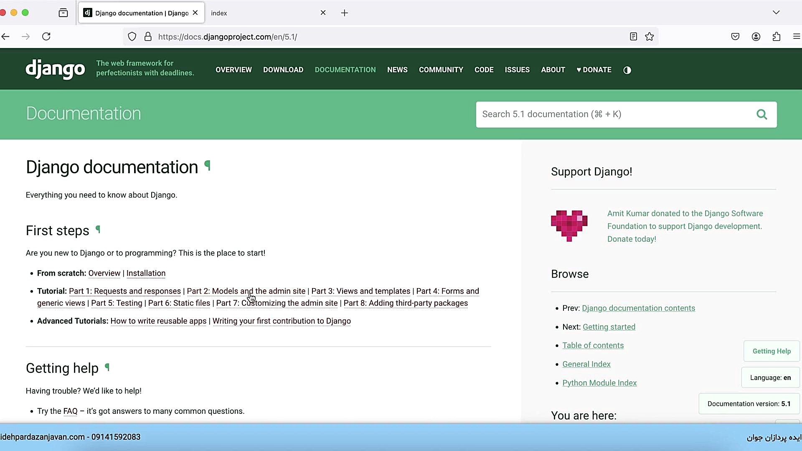Viewport: 802px width, 451px height.
Task: Open the Getting started link
Action: tap(609, 327)
